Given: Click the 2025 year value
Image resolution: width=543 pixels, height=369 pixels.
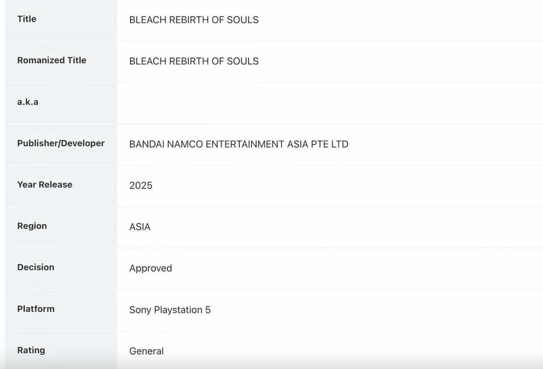Looking at the screenshot, I should pyautogui.click(x=141, y=186).
